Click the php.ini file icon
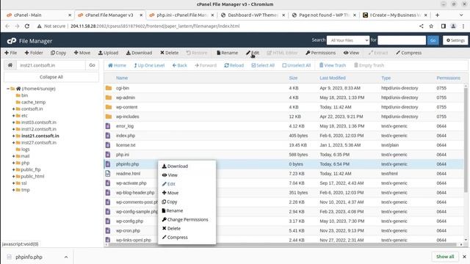 108,155
